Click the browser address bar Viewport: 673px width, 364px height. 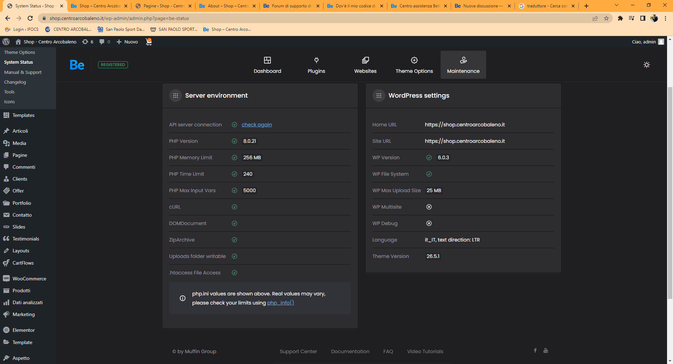tap(315, 18)
